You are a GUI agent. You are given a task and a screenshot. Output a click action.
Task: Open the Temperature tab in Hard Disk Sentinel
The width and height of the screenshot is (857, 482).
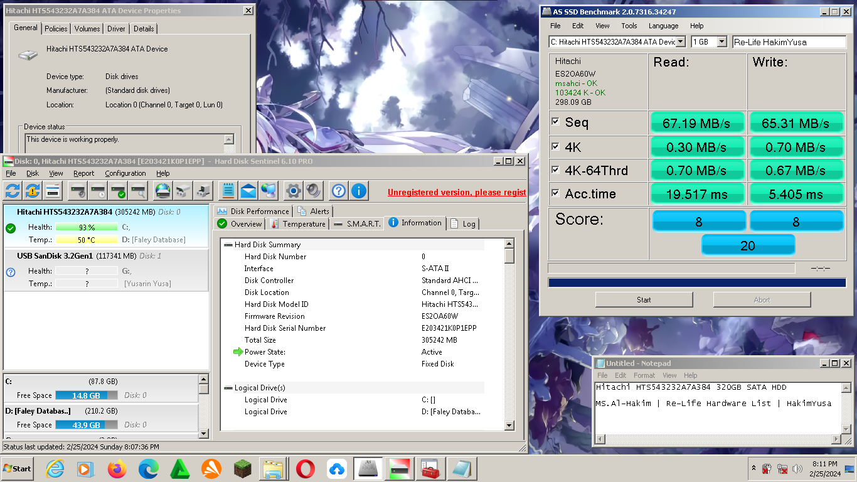tap(297, 223)
